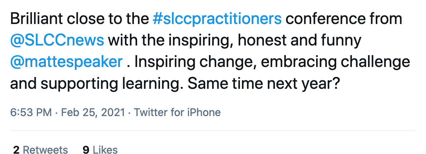Click the text 'with the inspiring, honest and funny'
The image size is (426, 154).
[x=235, y=40]
